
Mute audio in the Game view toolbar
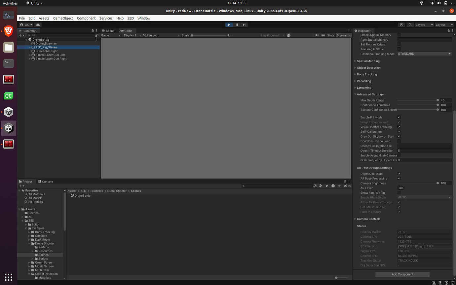coord(317,35)
